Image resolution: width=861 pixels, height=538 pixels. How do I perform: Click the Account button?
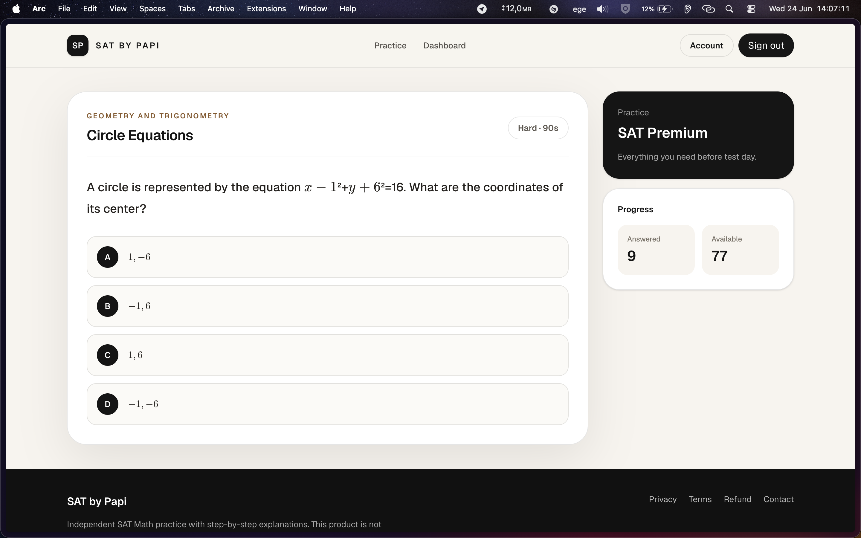tap(706, 45)
